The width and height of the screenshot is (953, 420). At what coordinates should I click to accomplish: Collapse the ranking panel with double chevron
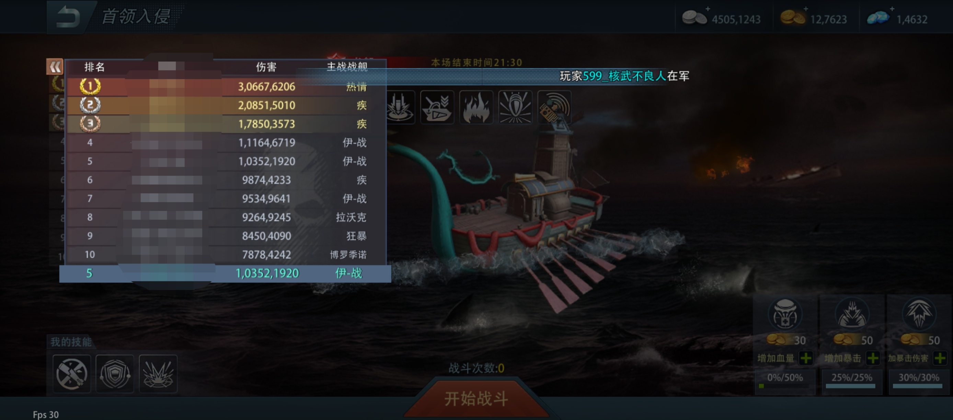(55, 67)
